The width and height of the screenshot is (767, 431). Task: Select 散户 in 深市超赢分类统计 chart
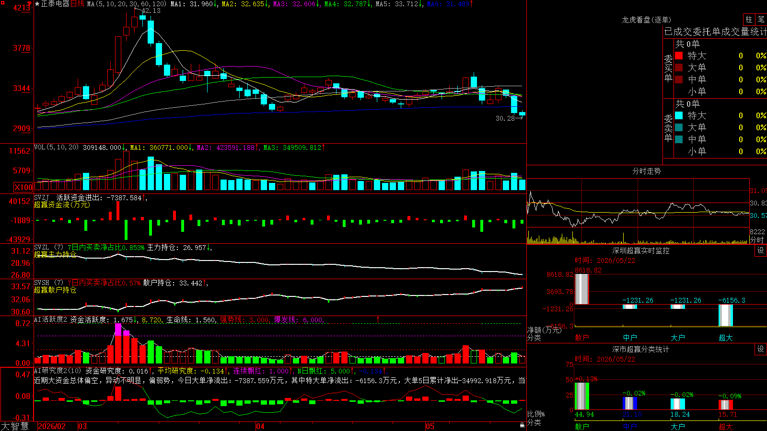click(x=582, y=427)
